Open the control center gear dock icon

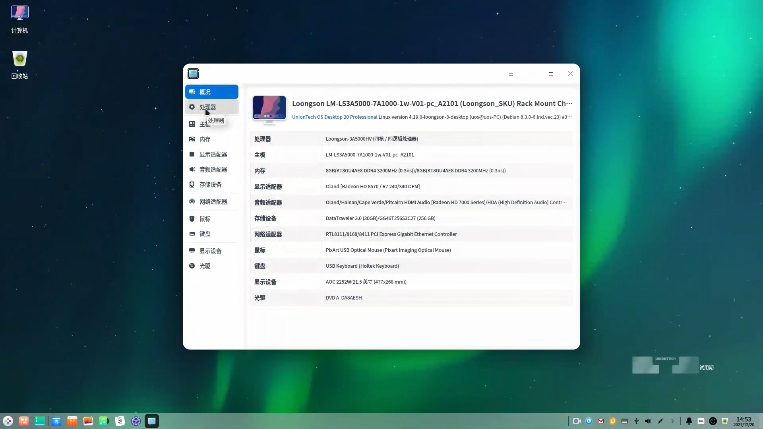coord(136,421)
